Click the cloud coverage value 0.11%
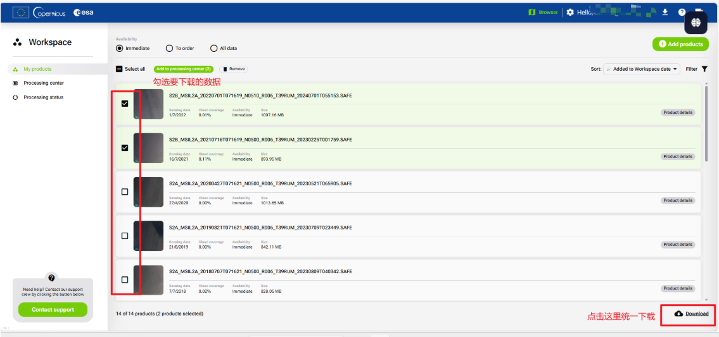Viewport: 719px width, 337px height. click(205, 159)
